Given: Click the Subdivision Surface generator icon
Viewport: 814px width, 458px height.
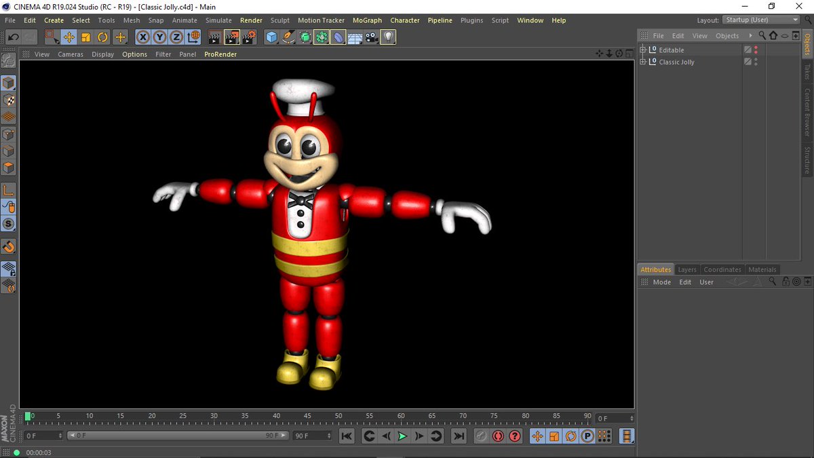Looking at the screenshot, I should click(x=305, y=37).
